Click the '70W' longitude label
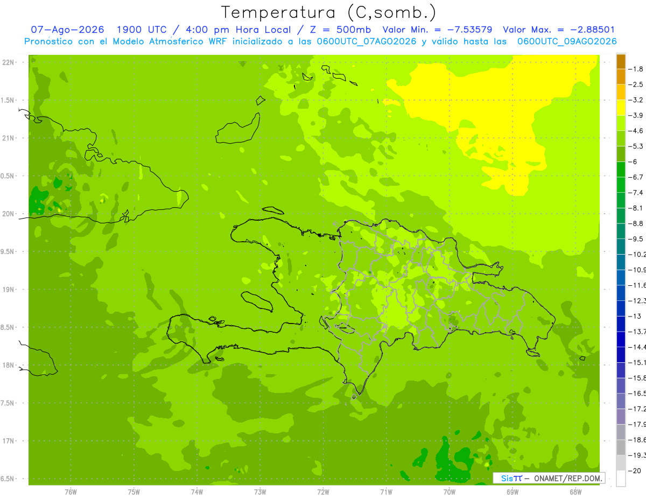 coord(450,491)
